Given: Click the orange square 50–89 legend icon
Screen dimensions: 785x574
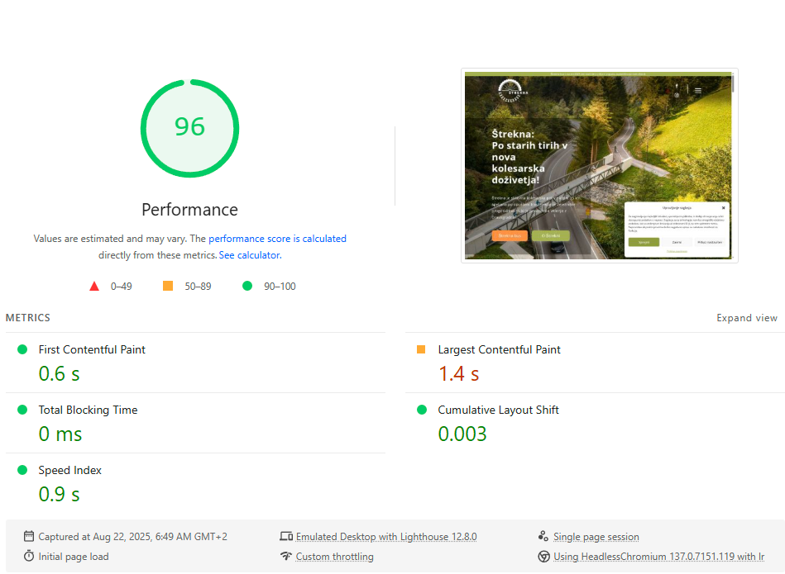Looking at the screenshot, I should pos(168,287).
